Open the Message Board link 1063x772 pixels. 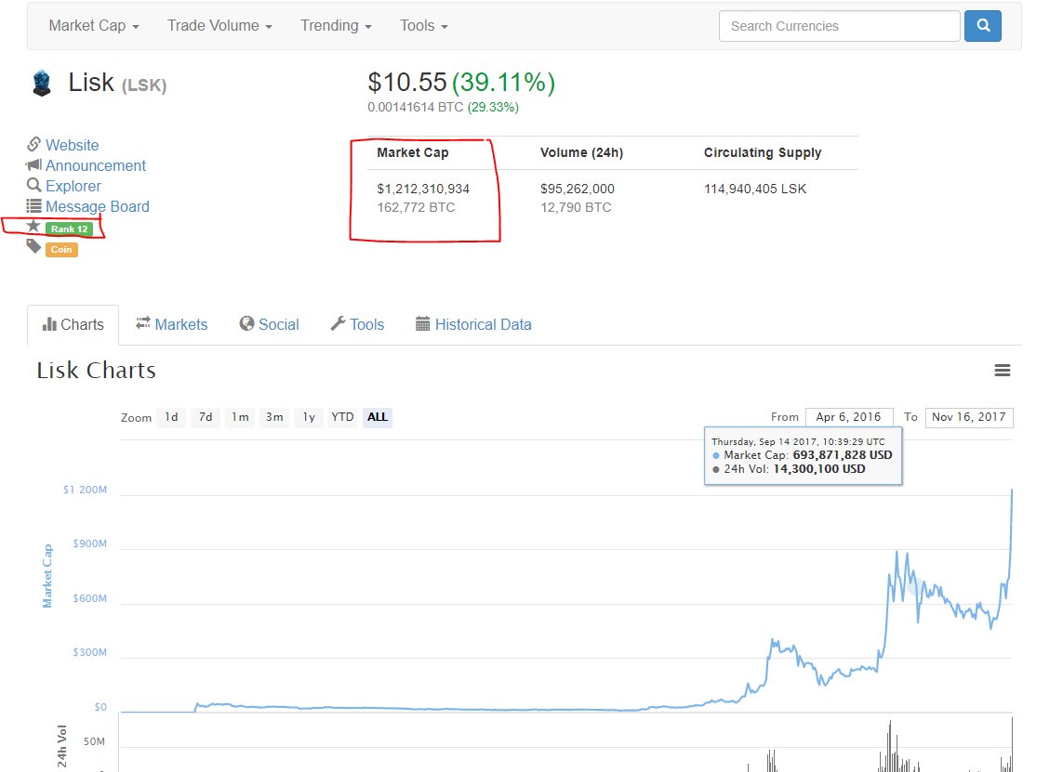coord(98,206)
